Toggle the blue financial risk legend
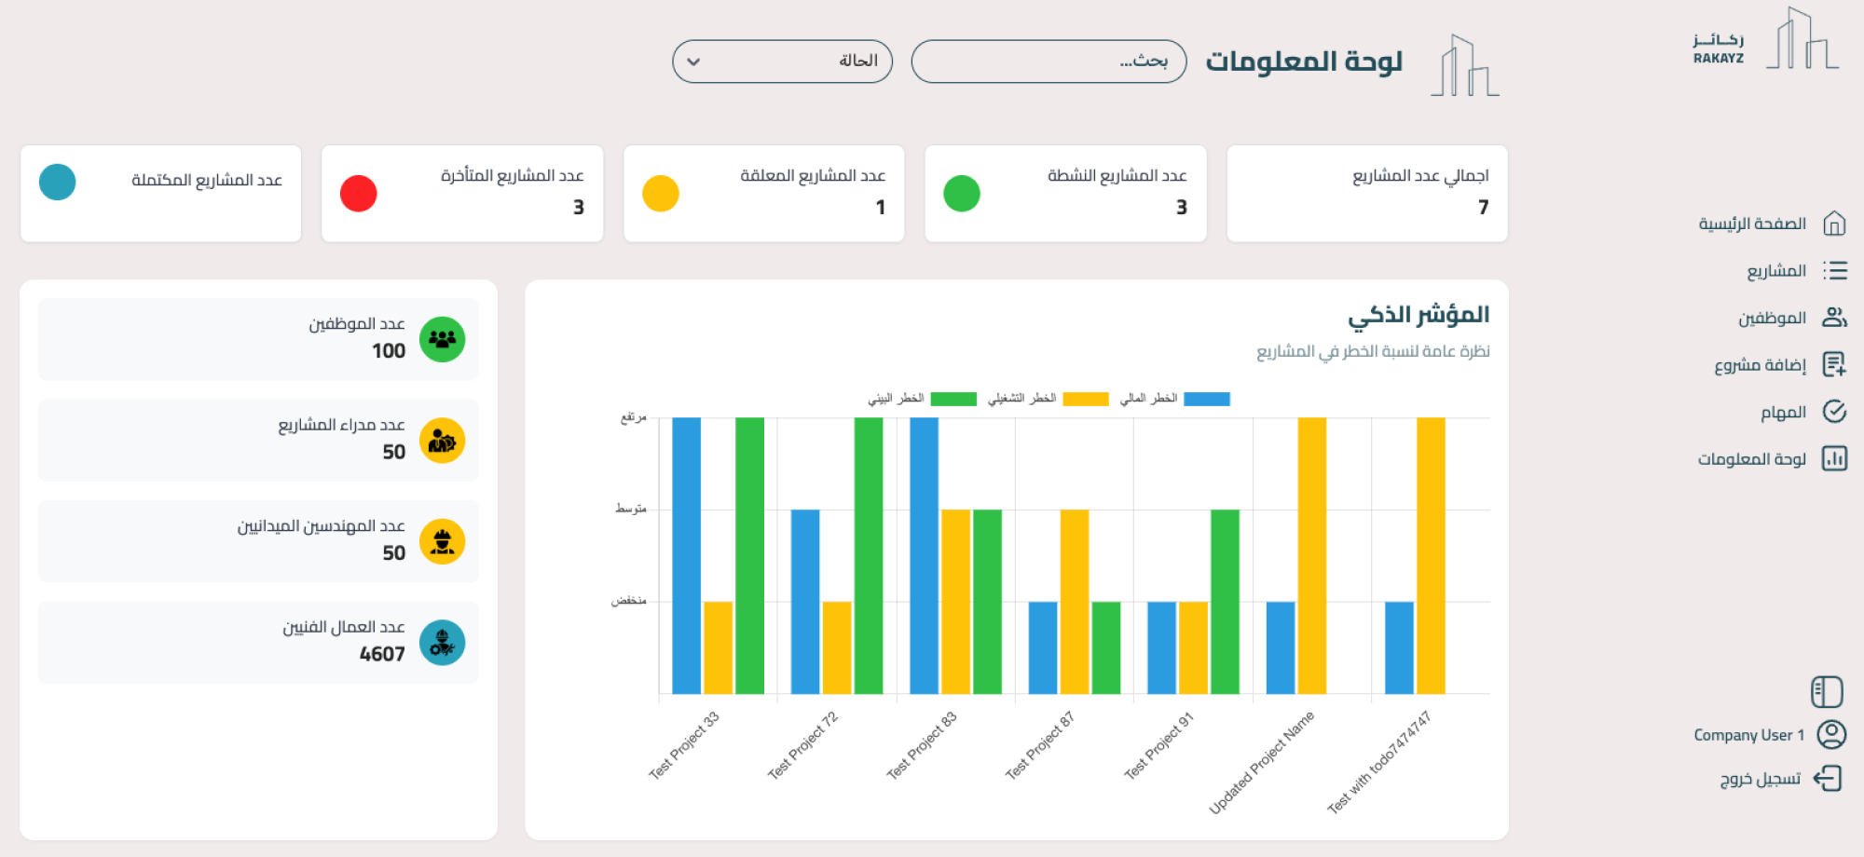 point(1206,399)
